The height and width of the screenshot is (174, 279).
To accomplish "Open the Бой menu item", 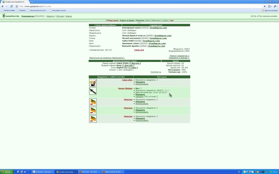I will tap(148, 21).
